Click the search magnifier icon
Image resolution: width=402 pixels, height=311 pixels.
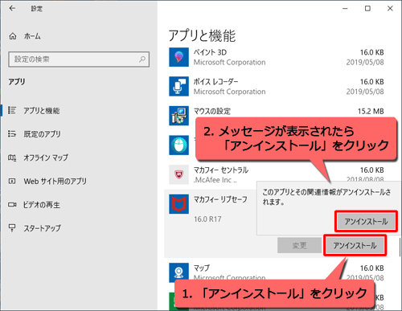pyautogui.click(x=142, y=59)
